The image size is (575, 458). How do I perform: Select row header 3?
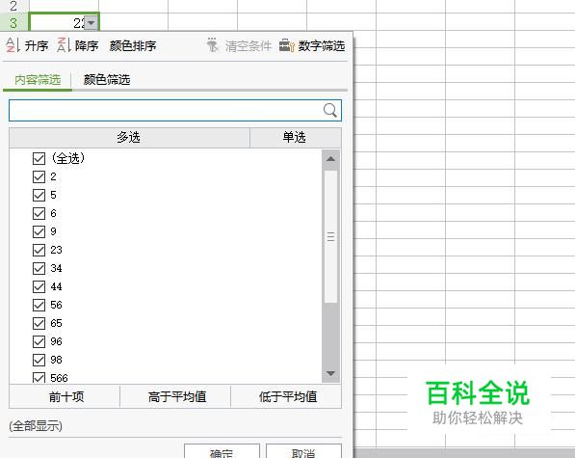[13, 23]
